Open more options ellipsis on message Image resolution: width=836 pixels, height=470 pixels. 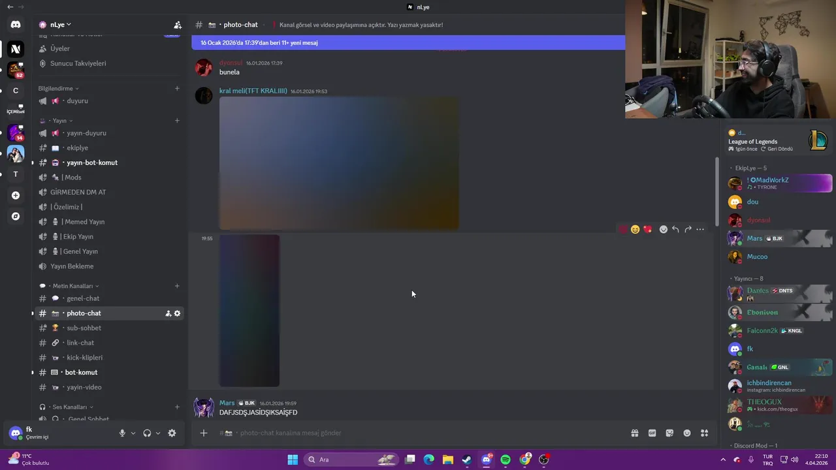pos(700,229)
